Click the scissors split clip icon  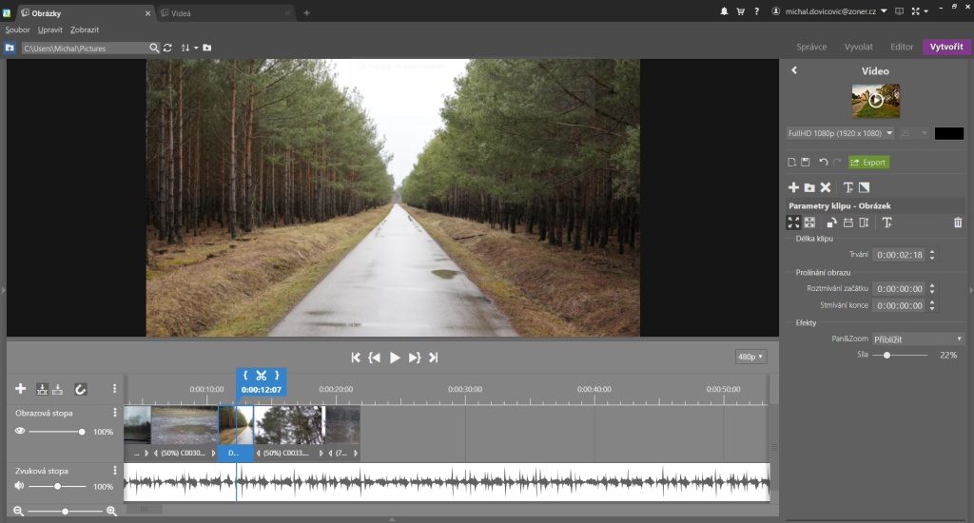[x=261, y=376]
